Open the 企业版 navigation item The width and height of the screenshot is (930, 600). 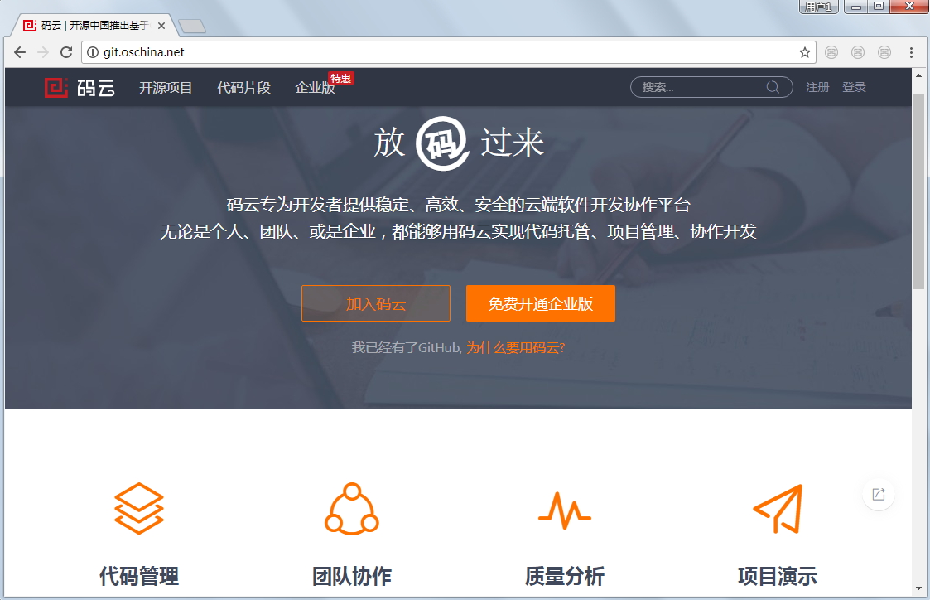pyautogui.click(x=315, y=88)
